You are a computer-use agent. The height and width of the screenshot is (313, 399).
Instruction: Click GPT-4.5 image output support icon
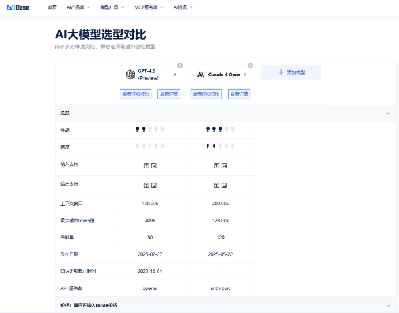(154, 186)
